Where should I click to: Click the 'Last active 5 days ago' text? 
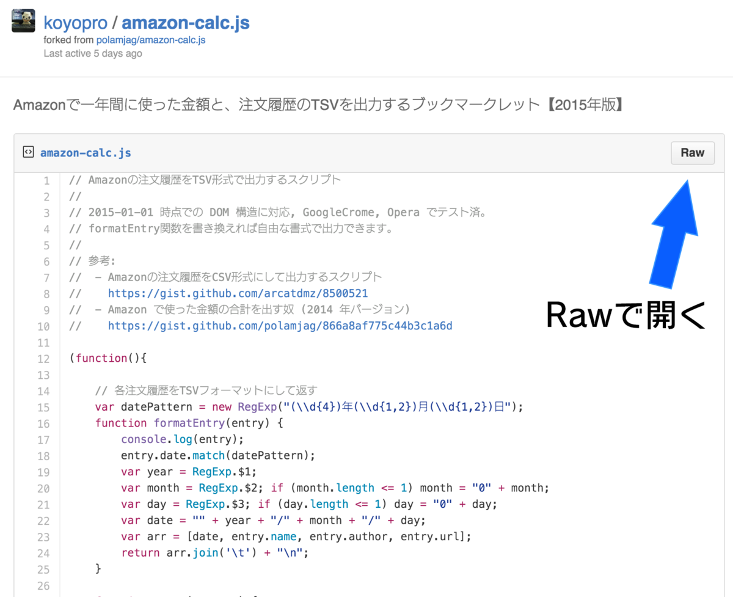pos(93,54)
